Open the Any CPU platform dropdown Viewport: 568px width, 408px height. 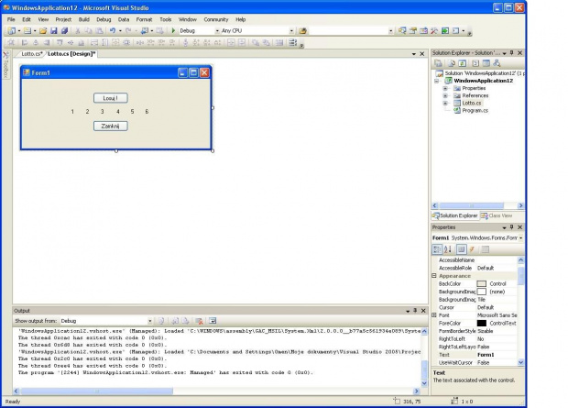pyautogui.click(x=291, y=31)
